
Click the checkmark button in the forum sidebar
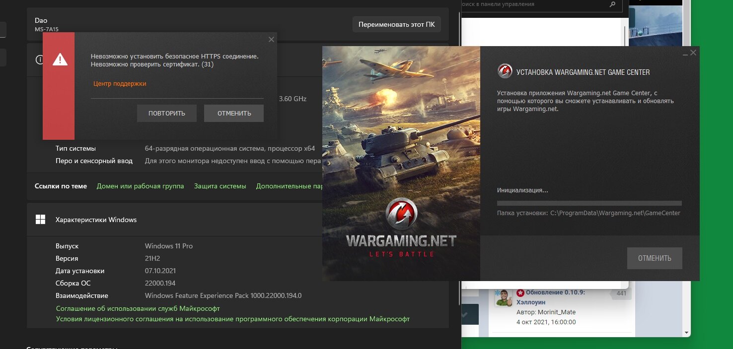[x=470, y=314]
